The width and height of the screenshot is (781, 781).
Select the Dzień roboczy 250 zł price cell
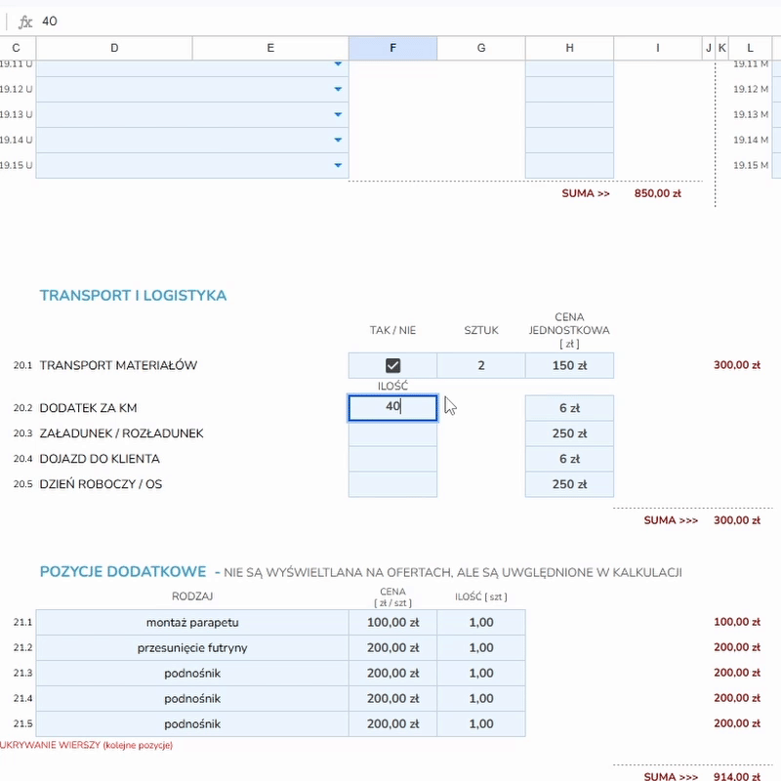[x=569, y=484]
